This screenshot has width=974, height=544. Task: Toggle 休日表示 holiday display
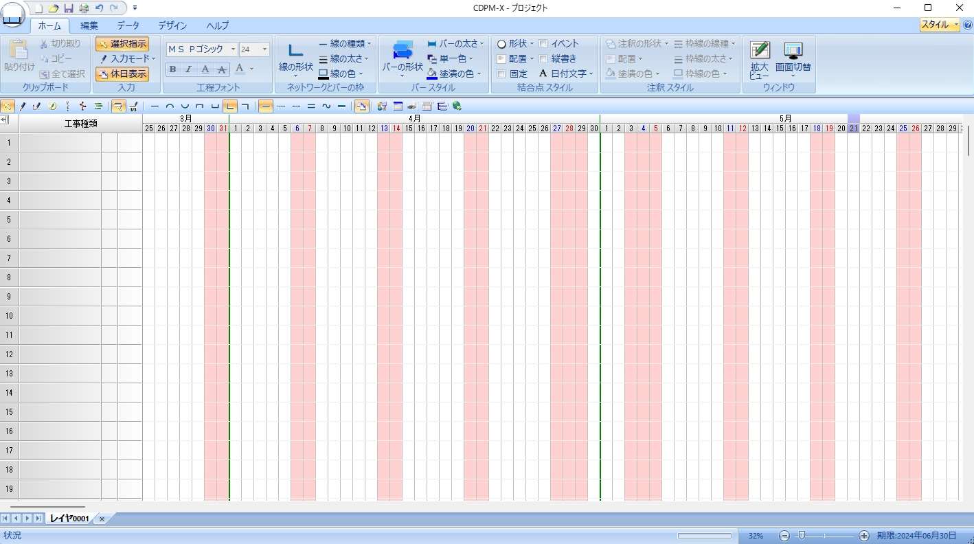click(122, 73)
